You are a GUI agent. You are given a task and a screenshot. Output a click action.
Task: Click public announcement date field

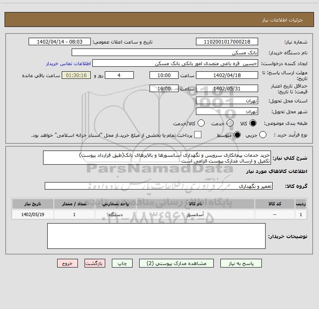click(60, 42)
